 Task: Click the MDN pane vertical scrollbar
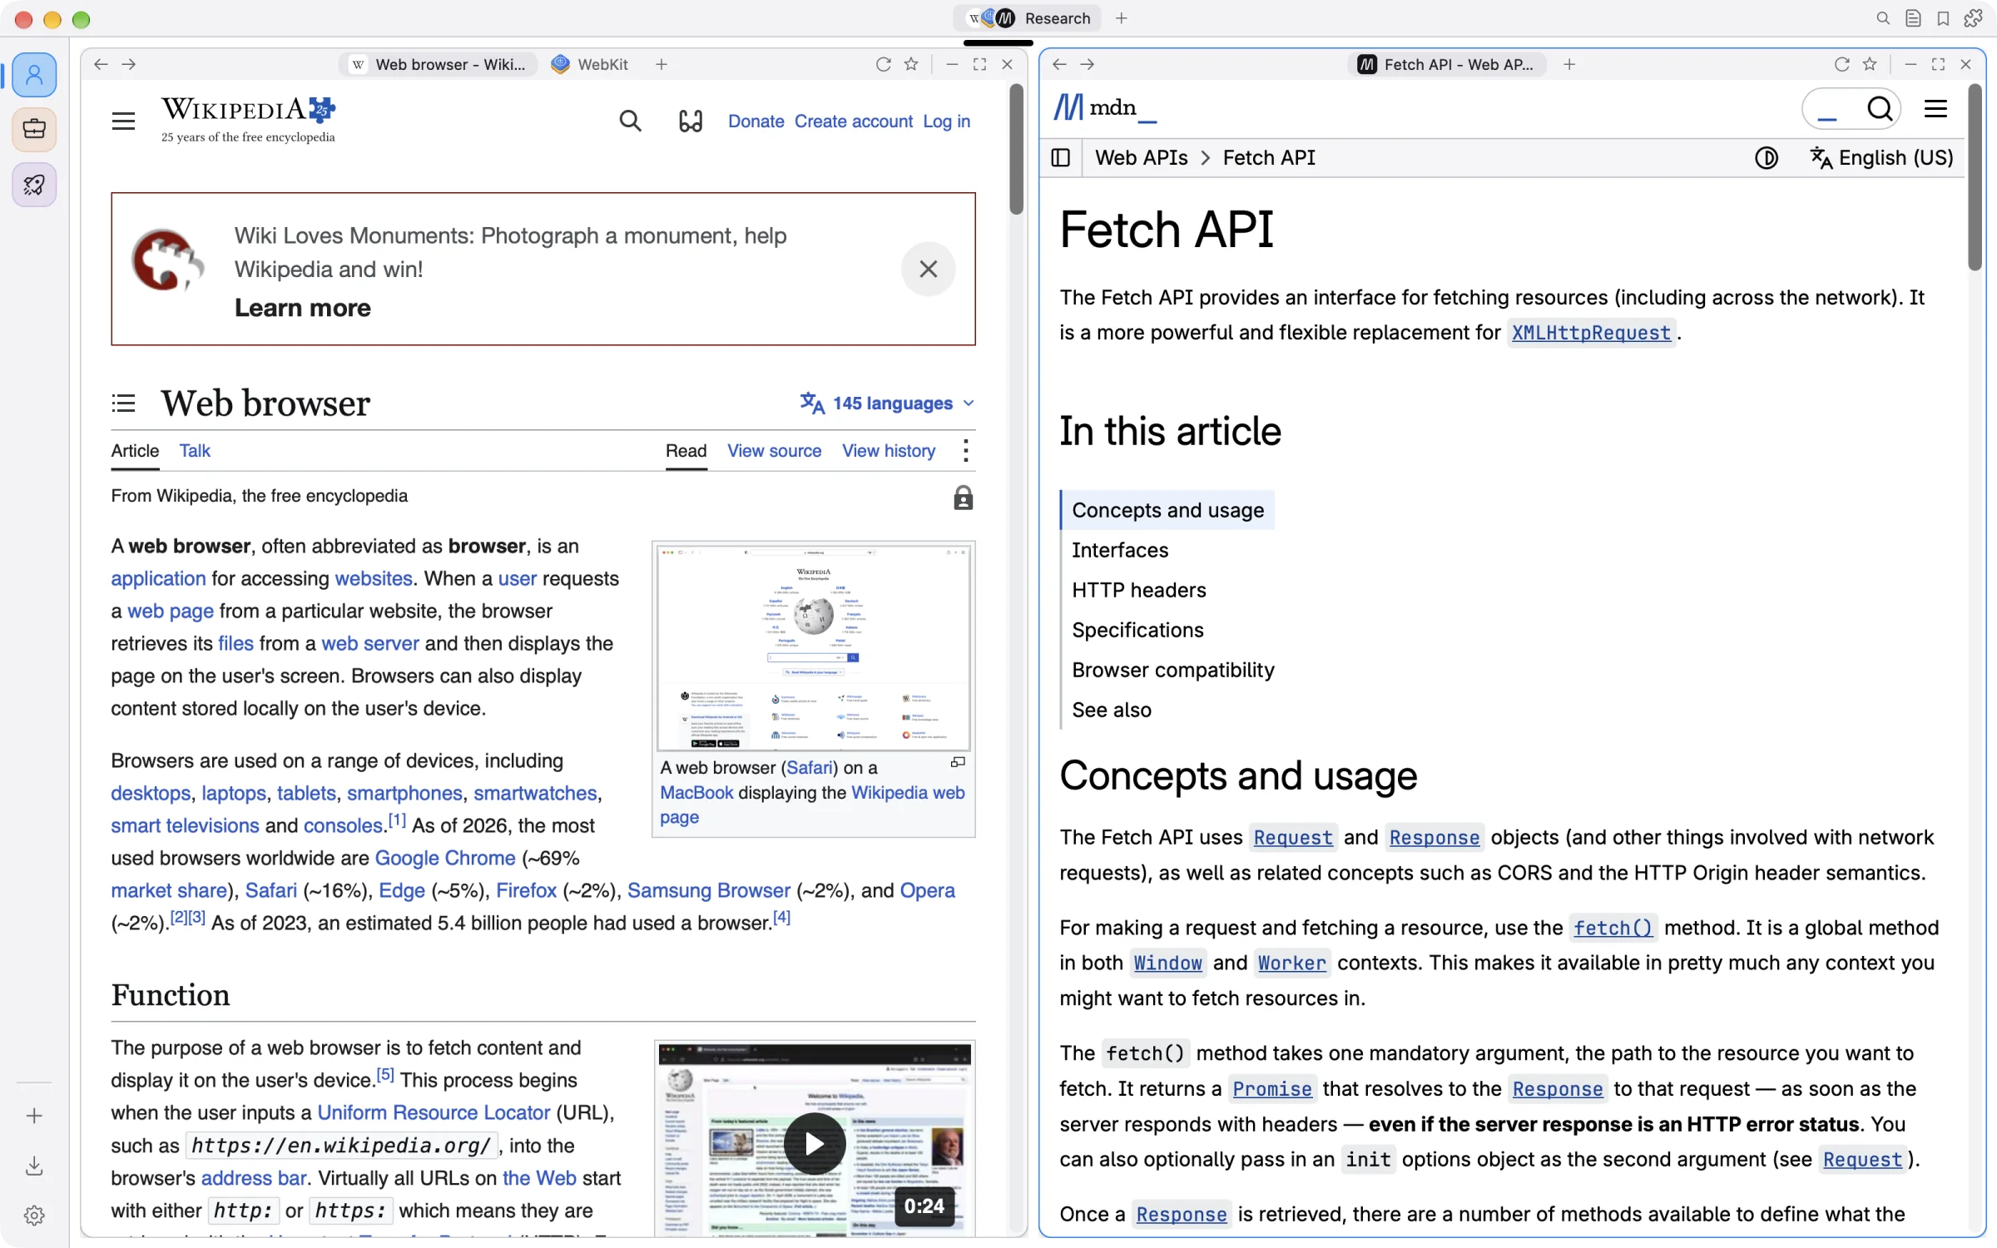1975,176
